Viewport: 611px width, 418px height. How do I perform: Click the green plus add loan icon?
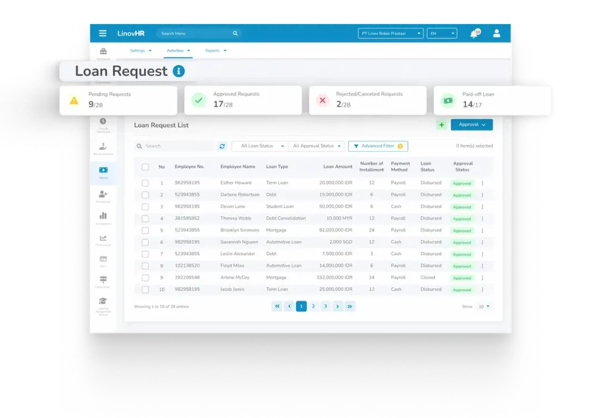pos(442,125)
